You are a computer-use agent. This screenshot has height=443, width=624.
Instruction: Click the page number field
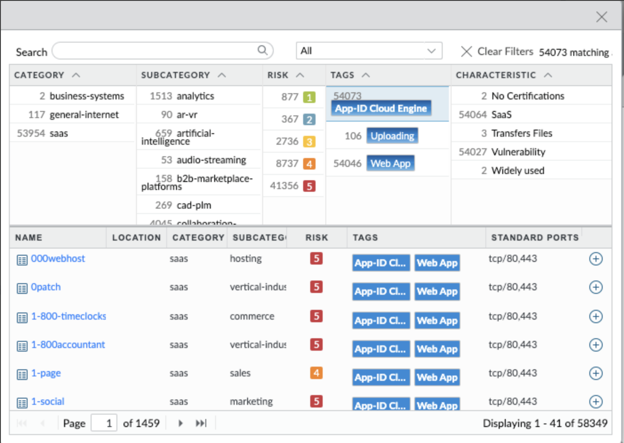click(104, 423)
